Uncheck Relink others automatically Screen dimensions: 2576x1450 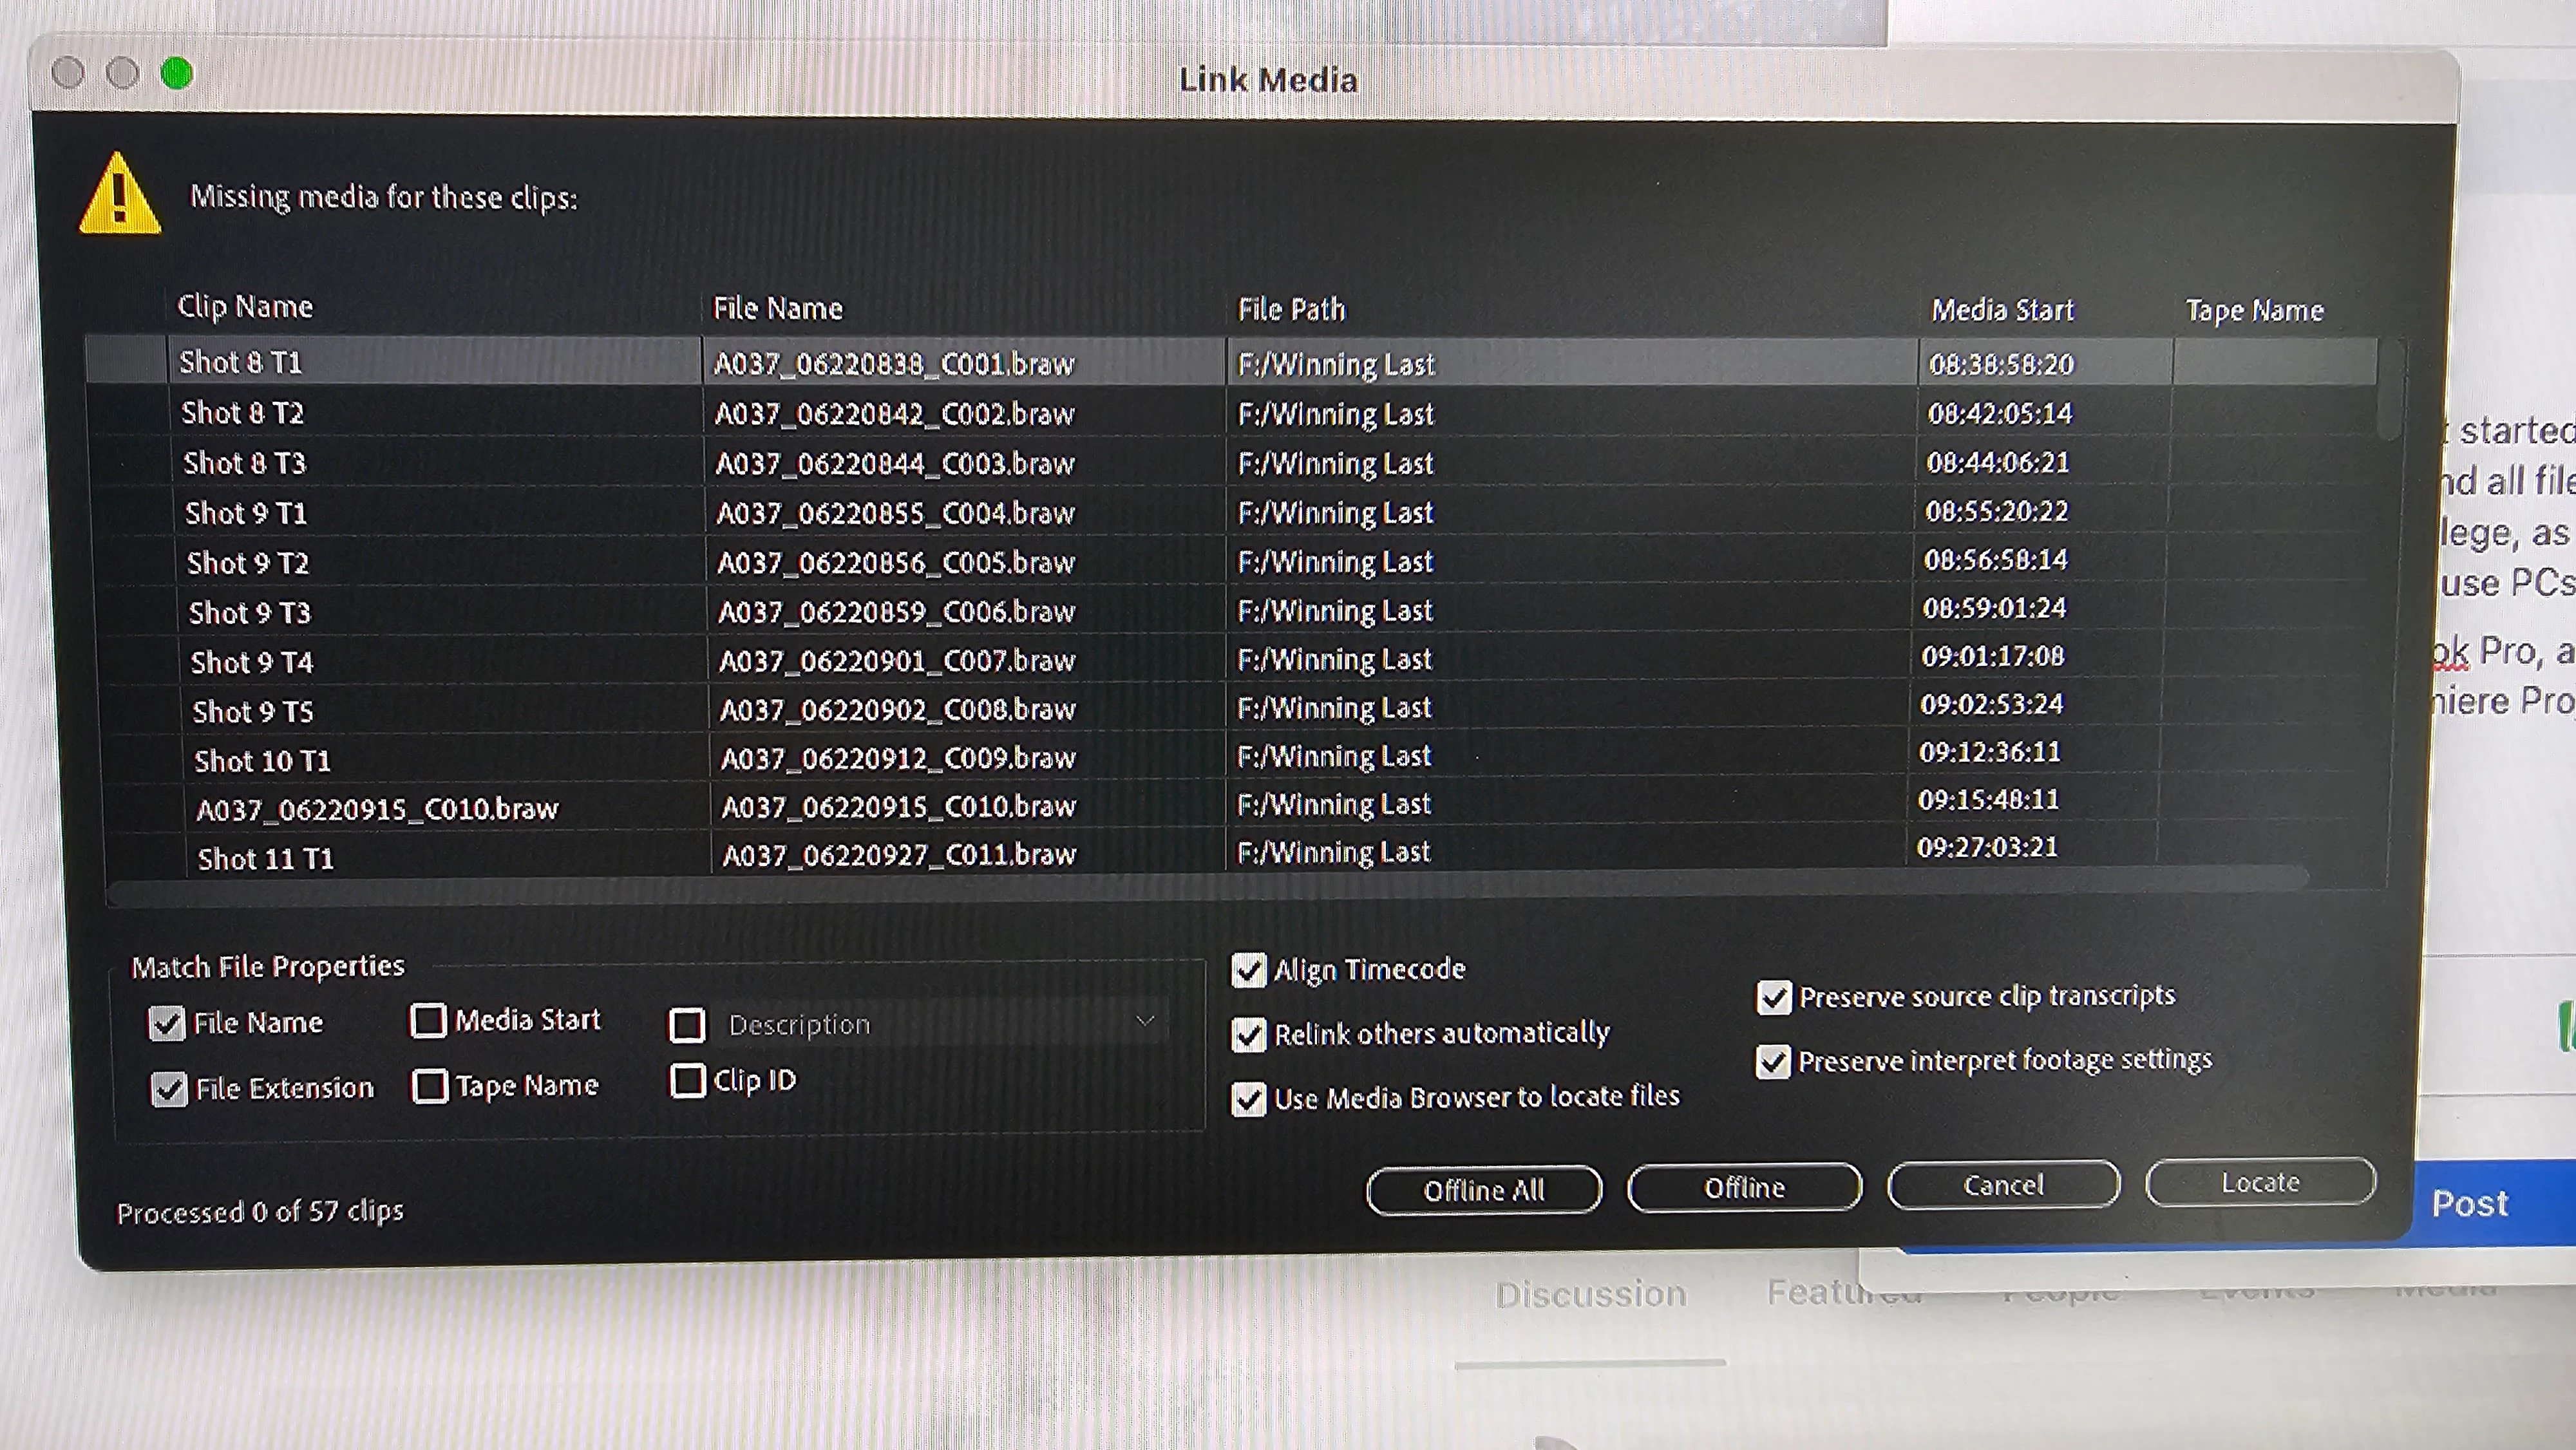coord(1249,1035)
